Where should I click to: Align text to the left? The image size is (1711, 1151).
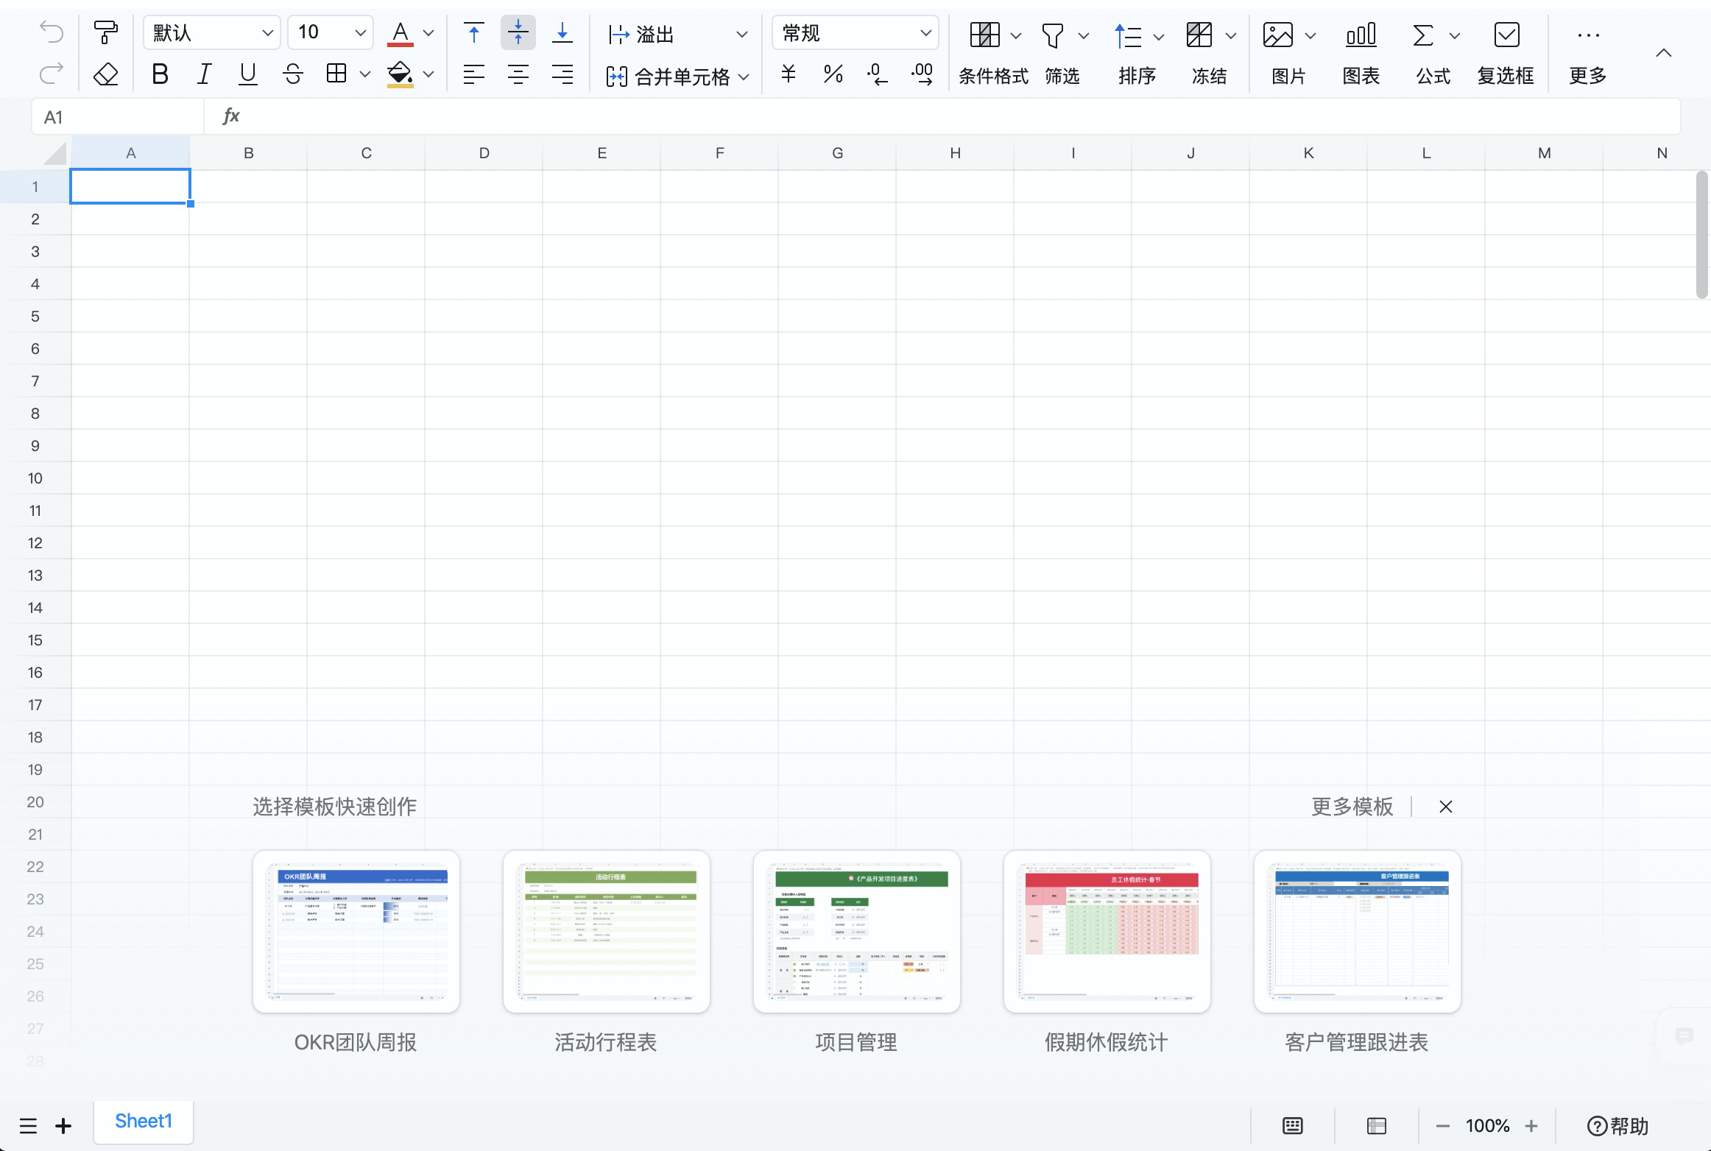(474, 74)
